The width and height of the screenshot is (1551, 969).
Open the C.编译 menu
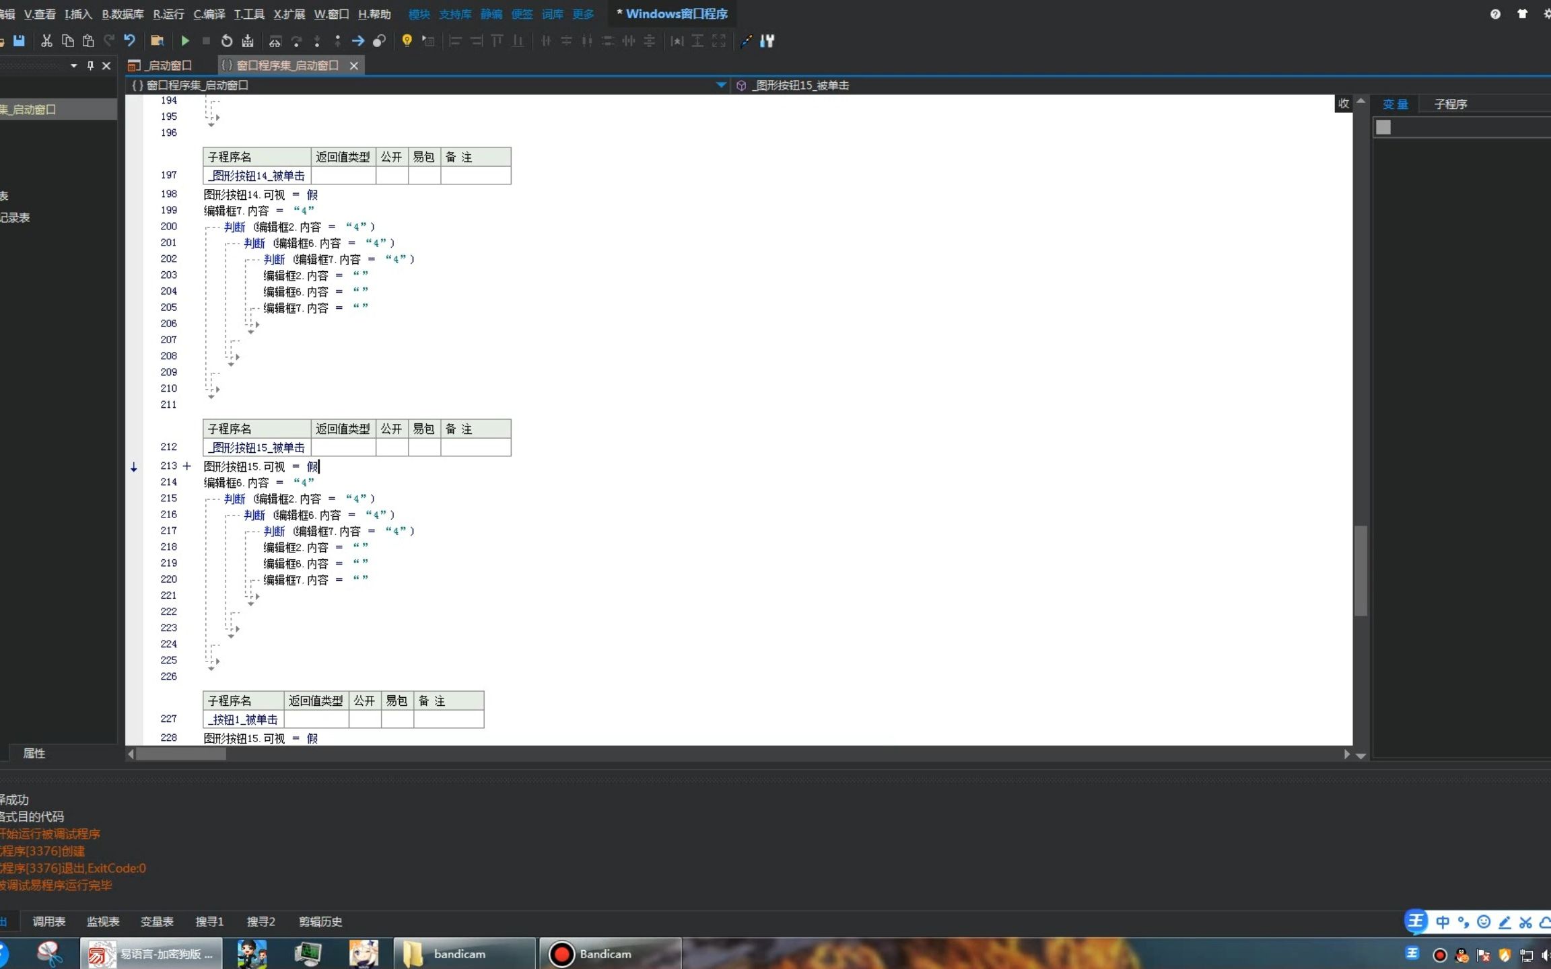click(x=209, y=14)
